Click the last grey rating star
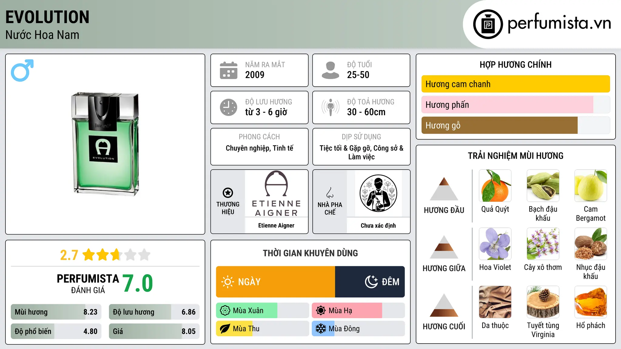 pos(144,255)
